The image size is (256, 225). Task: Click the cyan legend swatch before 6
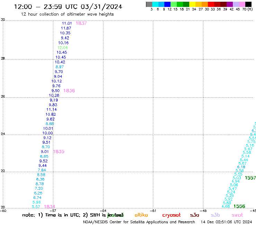pos(155,4)
